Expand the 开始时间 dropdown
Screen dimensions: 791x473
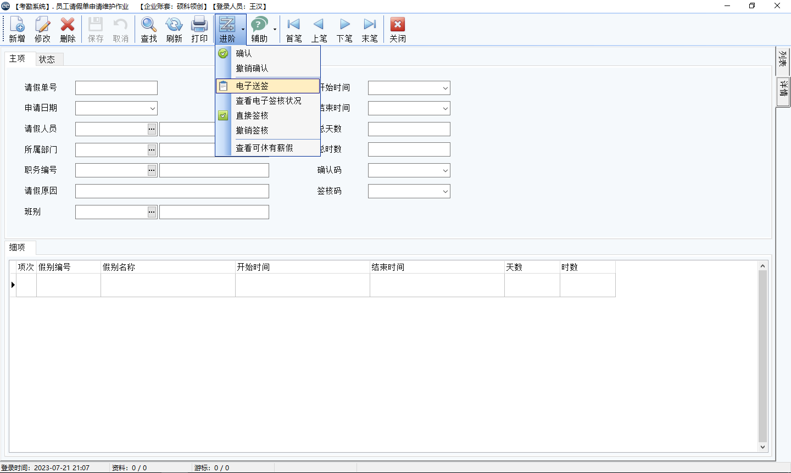click(x=445, y=88)
